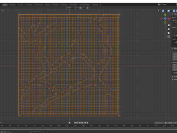Open the pivot point dropdown
The height and width of the screenshot is (133, 177).
tap(77, 8)
